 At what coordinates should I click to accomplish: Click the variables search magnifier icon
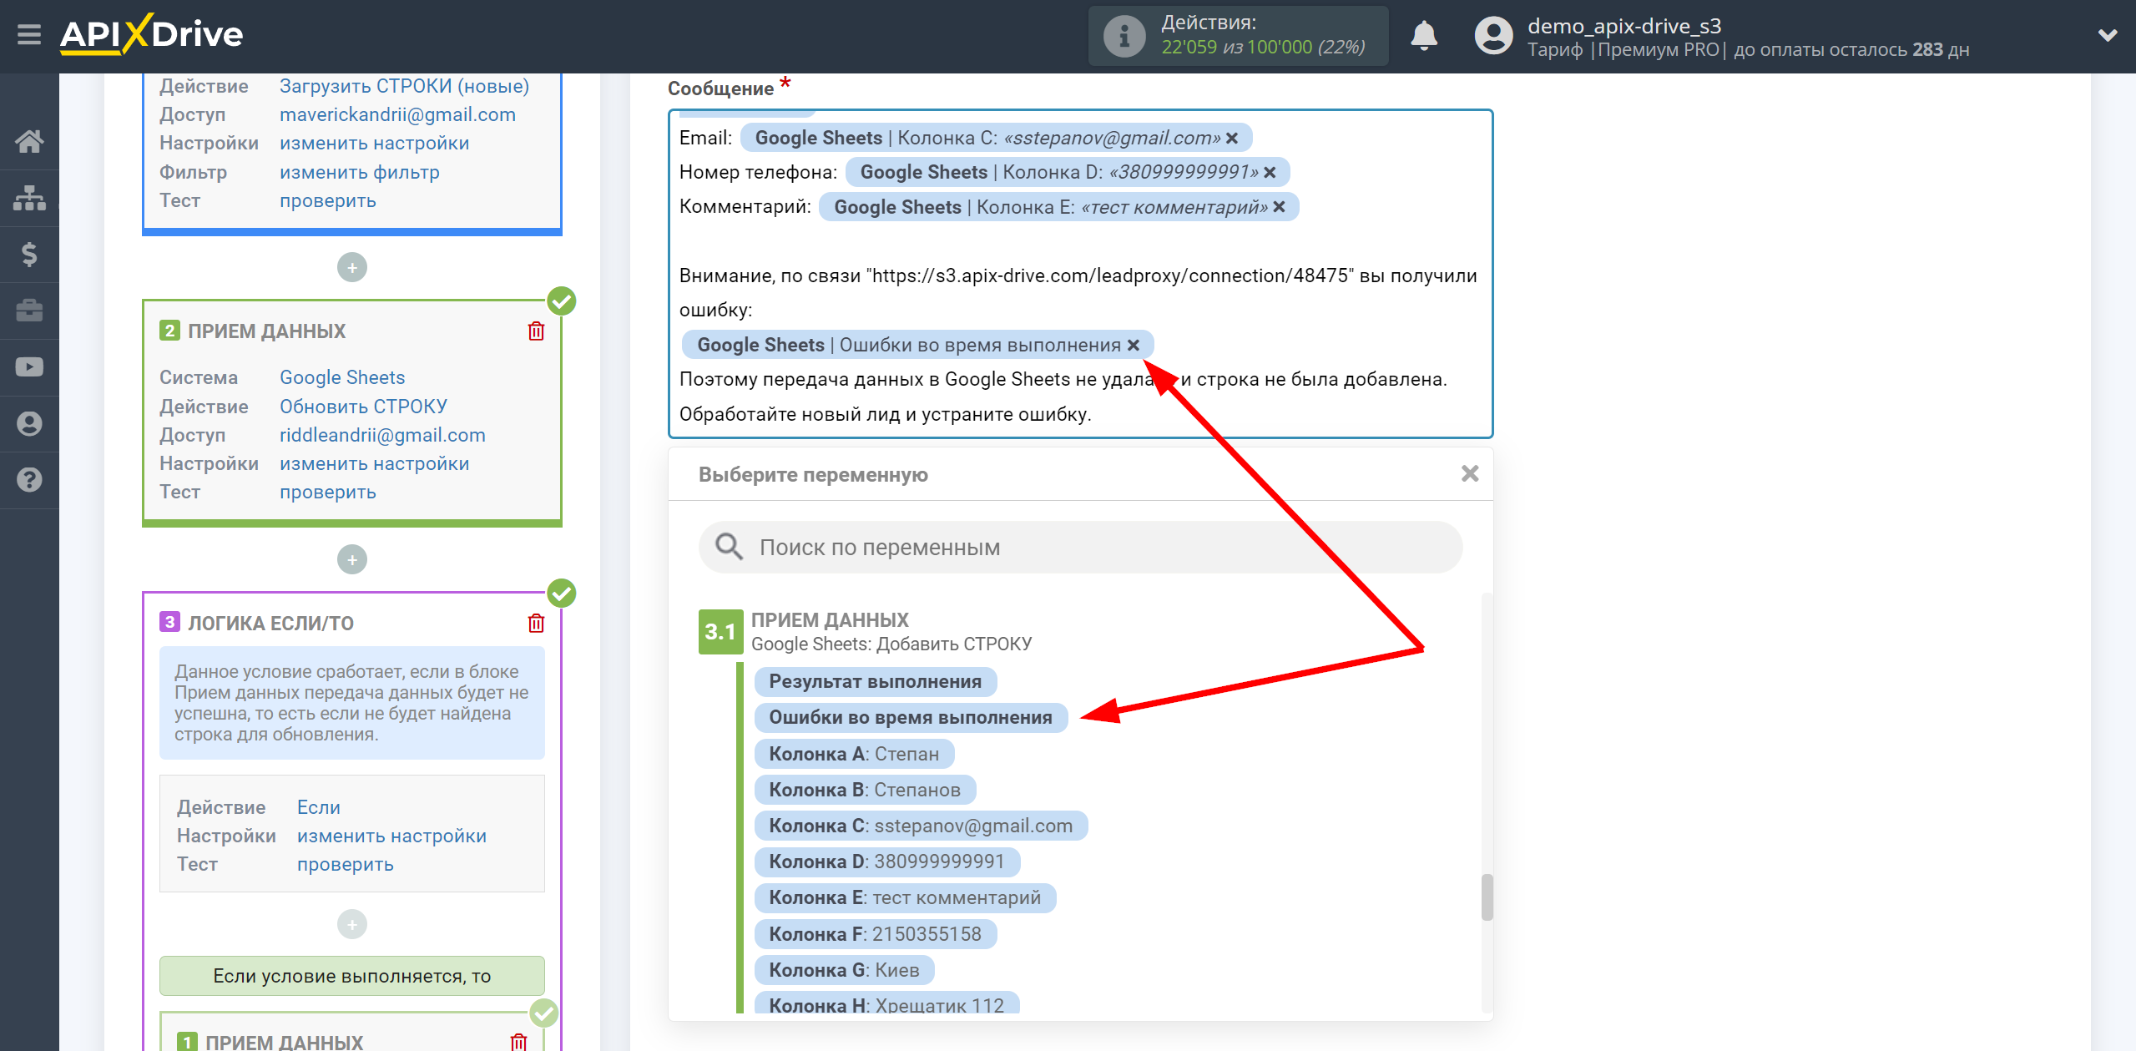coord(729,547)
